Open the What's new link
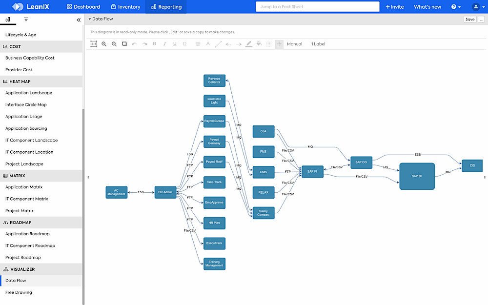This screenshot has width=488, height=305. 427,6
